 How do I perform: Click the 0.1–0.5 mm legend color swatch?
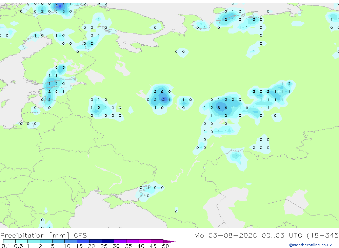coord(9,241)
